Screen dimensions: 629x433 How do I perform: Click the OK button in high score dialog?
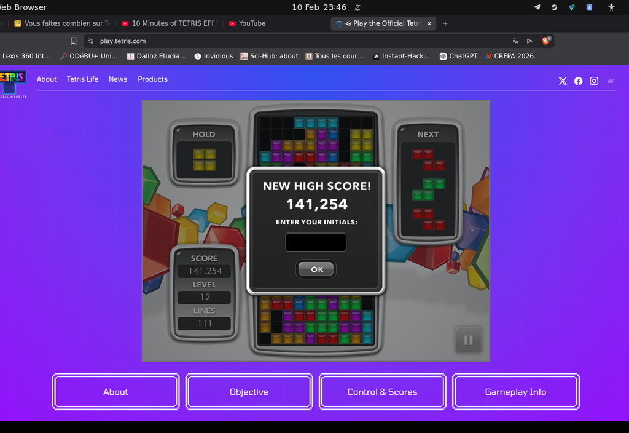(316, 269)
